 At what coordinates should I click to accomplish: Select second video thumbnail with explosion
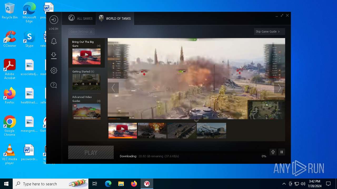point(152,130)
